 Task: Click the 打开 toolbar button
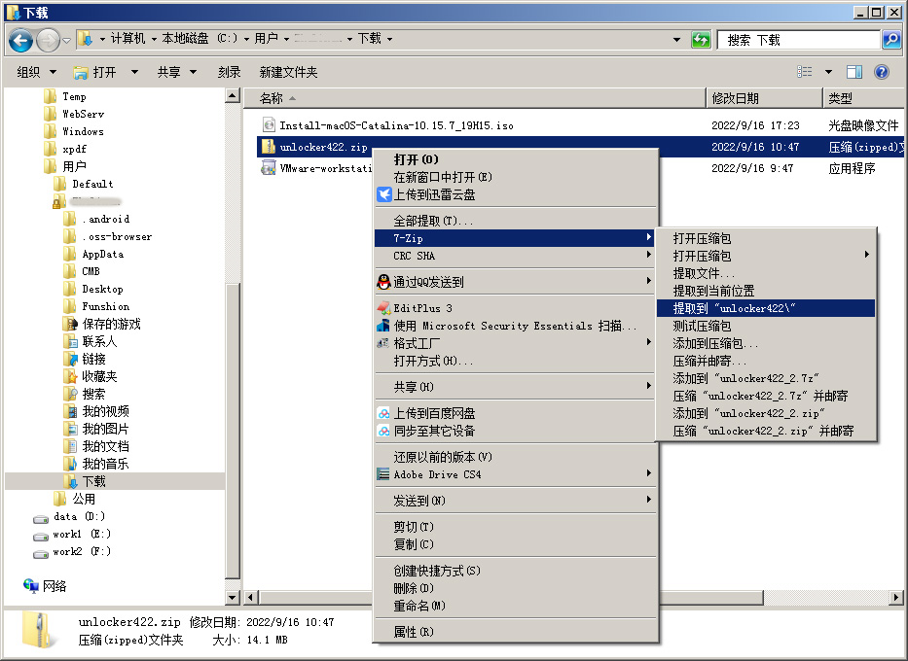point(96,72)
